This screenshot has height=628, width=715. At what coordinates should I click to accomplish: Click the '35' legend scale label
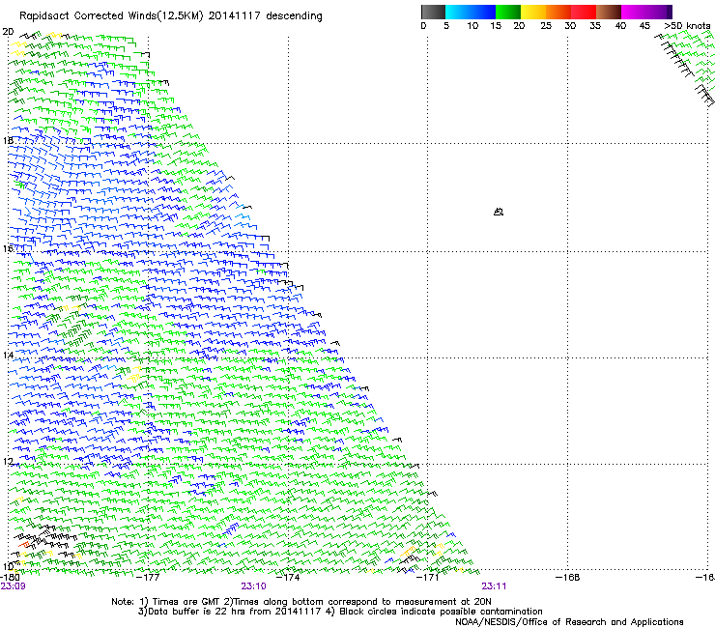595,26
